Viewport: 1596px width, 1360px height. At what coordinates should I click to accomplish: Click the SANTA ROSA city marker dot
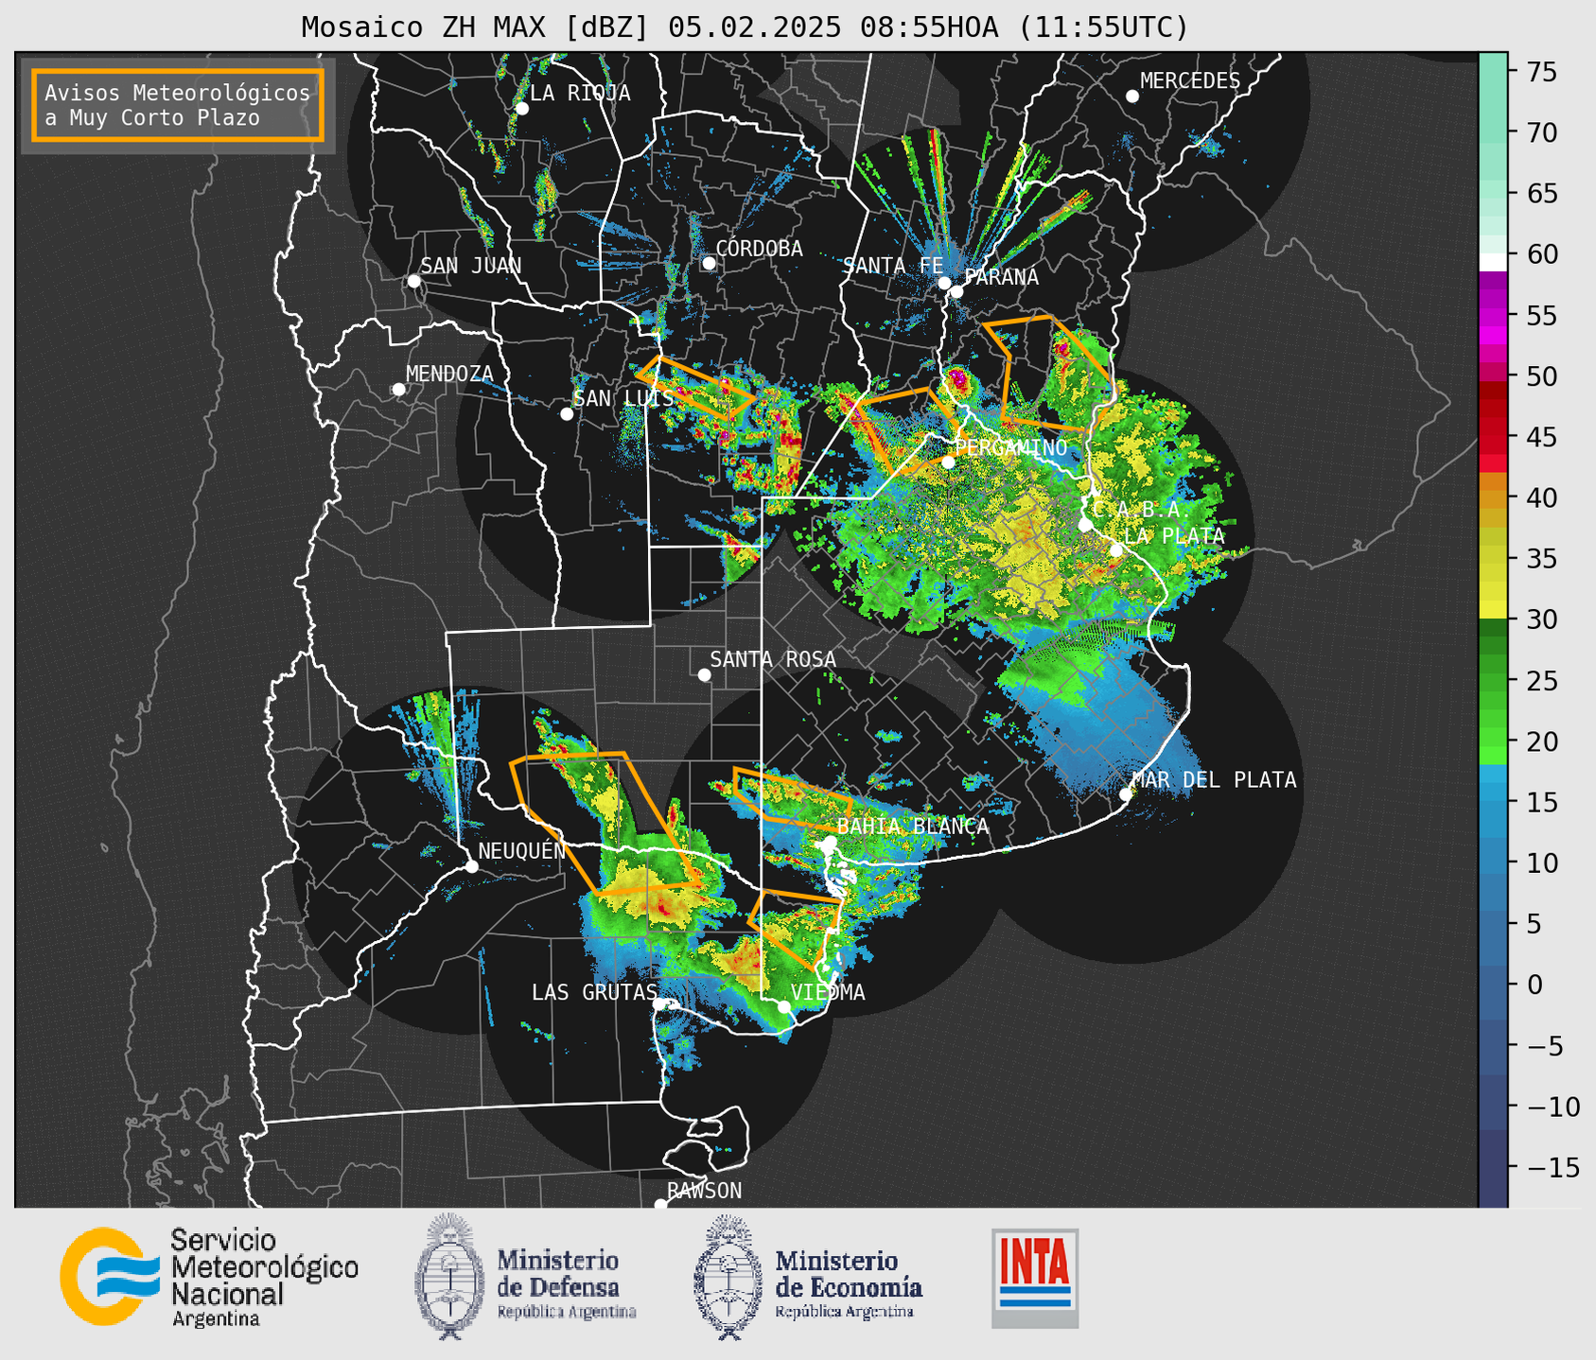point(704,674)
